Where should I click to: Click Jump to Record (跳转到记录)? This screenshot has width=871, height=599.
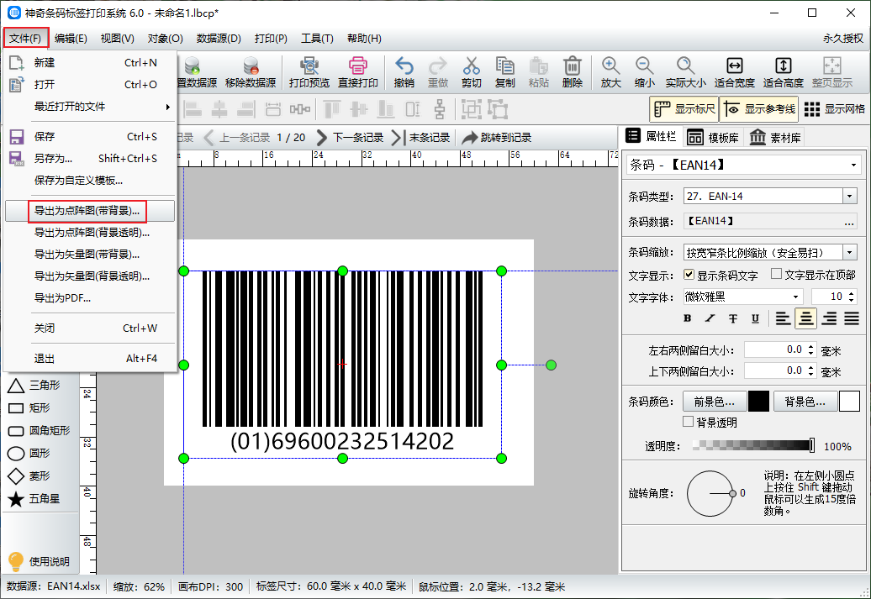pos(497,137)
